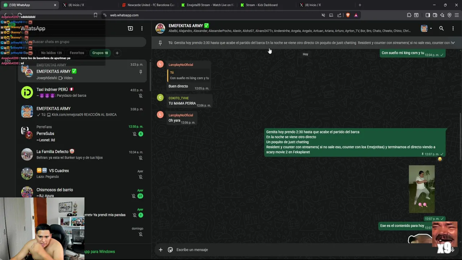Click the Brave Rewards triangle icon
Screen dimensions: 462x260
(x=356, y=15)
